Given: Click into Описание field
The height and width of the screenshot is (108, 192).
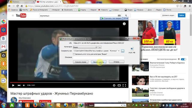Looking at the screenshot, I should pyautogui.click(x=99, y=57).
